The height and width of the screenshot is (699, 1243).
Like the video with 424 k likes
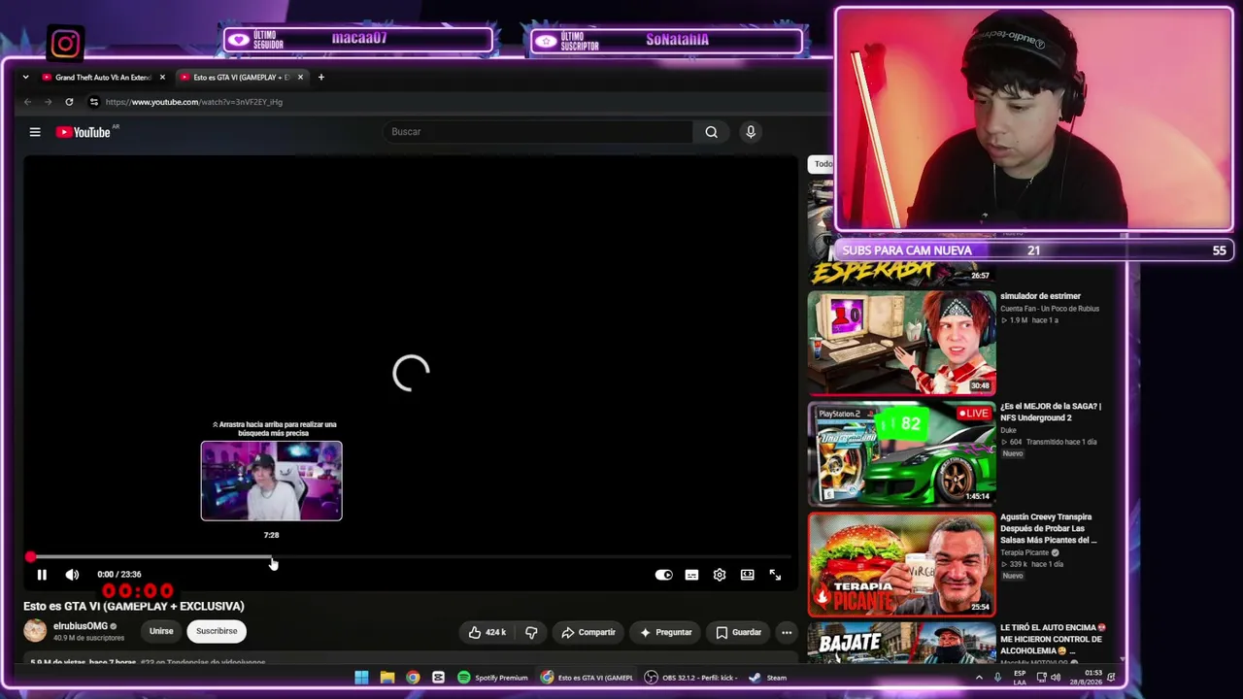[x=487, y=632]
